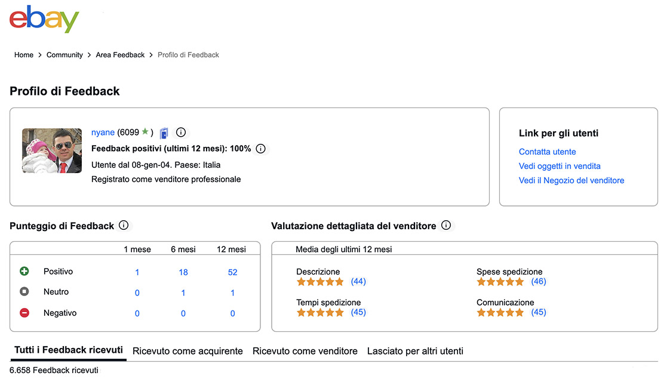This screenshot has width=670, height=385.
Task: Open Vedi il Negozio del venditore
Action: [x=571, y=180]
